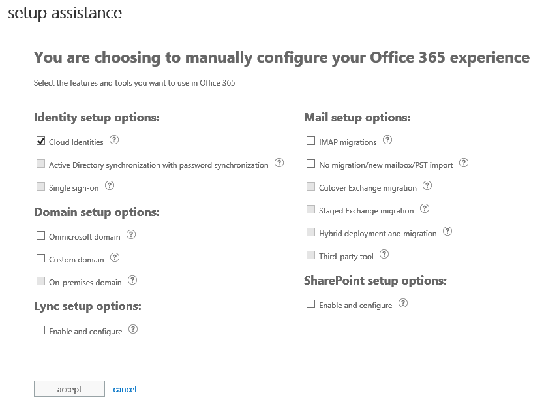The height and width of the screenshot is (408, 544).
Task: Click help icon next to IMAP migrations
Action: 387,140
